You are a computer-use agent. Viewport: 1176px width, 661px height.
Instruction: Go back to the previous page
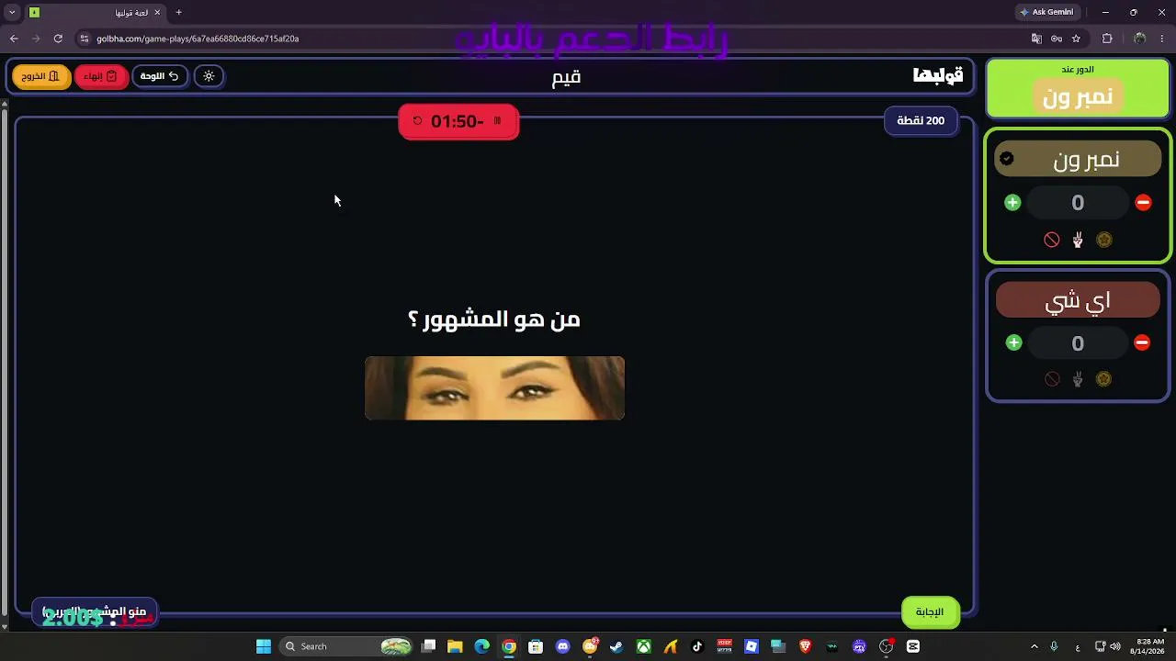pyautogui.click(x=14, y=39)
